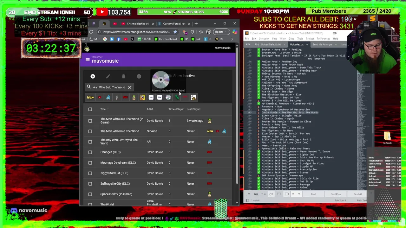Select the pencil edit song icon
The image size is (406, 228).
108,76
